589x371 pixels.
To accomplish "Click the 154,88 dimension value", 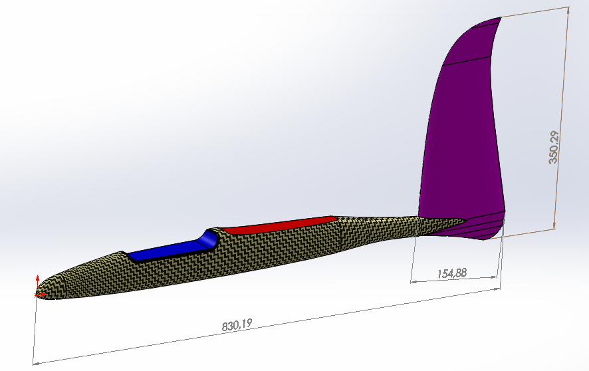I will [x=453, y=273].
